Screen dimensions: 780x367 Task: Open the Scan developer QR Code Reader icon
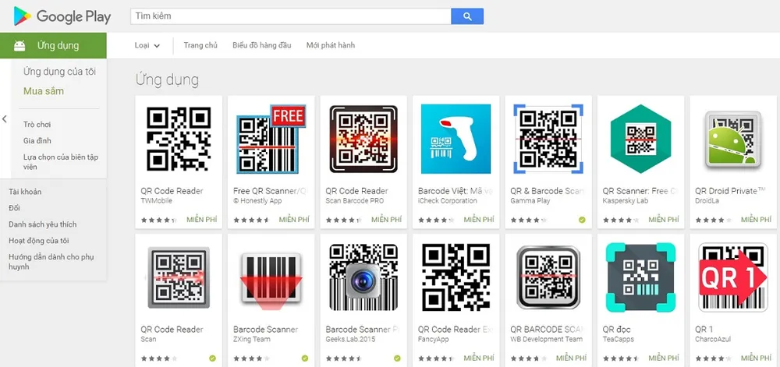[x=179, y=277]
